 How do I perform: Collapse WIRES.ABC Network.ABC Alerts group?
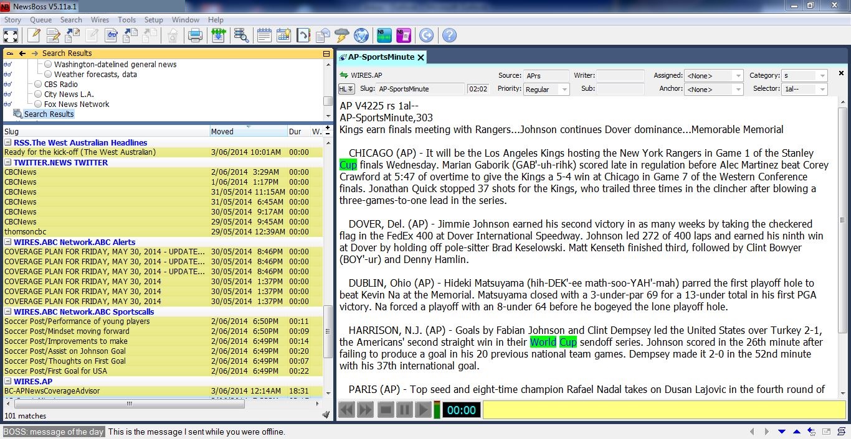click(8, 242)
